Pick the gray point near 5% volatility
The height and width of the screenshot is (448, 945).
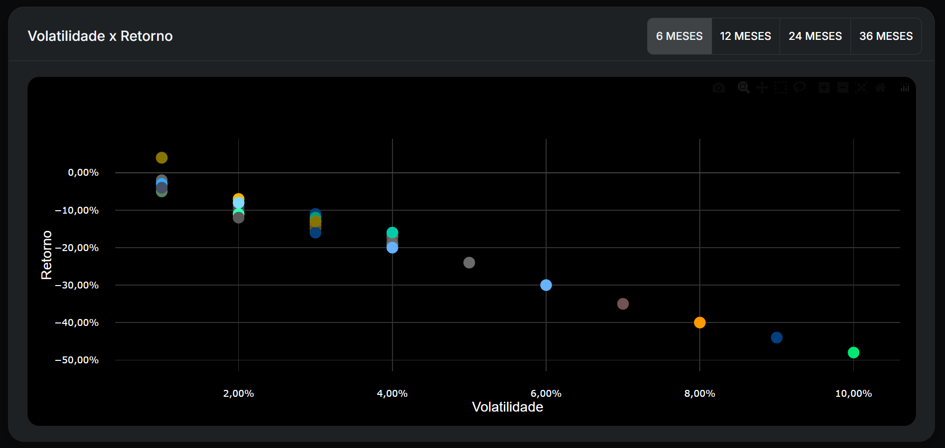(x=469, y=262)
